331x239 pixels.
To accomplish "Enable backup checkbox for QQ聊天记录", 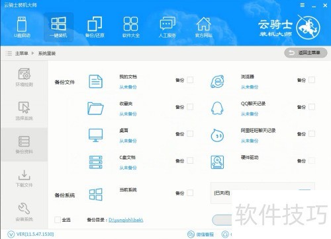I will click(x=312, y=107).
